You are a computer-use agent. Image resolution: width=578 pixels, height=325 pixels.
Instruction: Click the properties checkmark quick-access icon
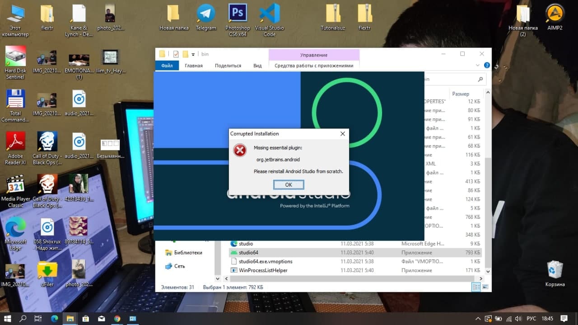pyautogui.click(x=176, y=54)
